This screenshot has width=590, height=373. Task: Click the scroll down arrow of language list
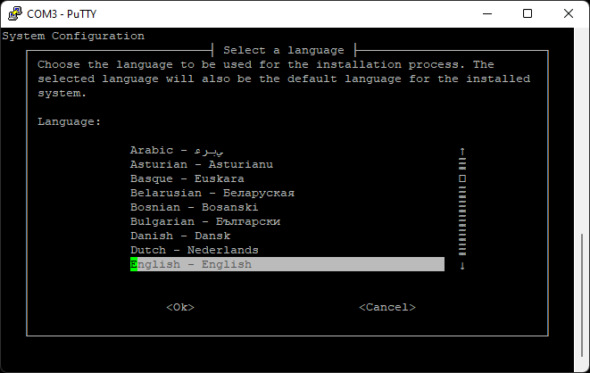click(462, 265)
